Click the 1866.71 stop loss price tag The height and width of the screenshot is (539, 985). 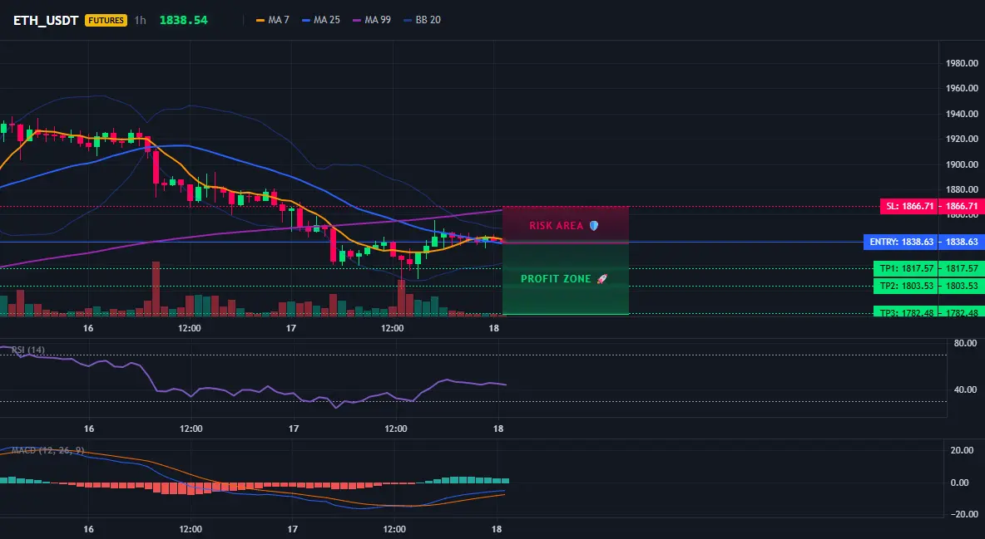click(963, 206)
